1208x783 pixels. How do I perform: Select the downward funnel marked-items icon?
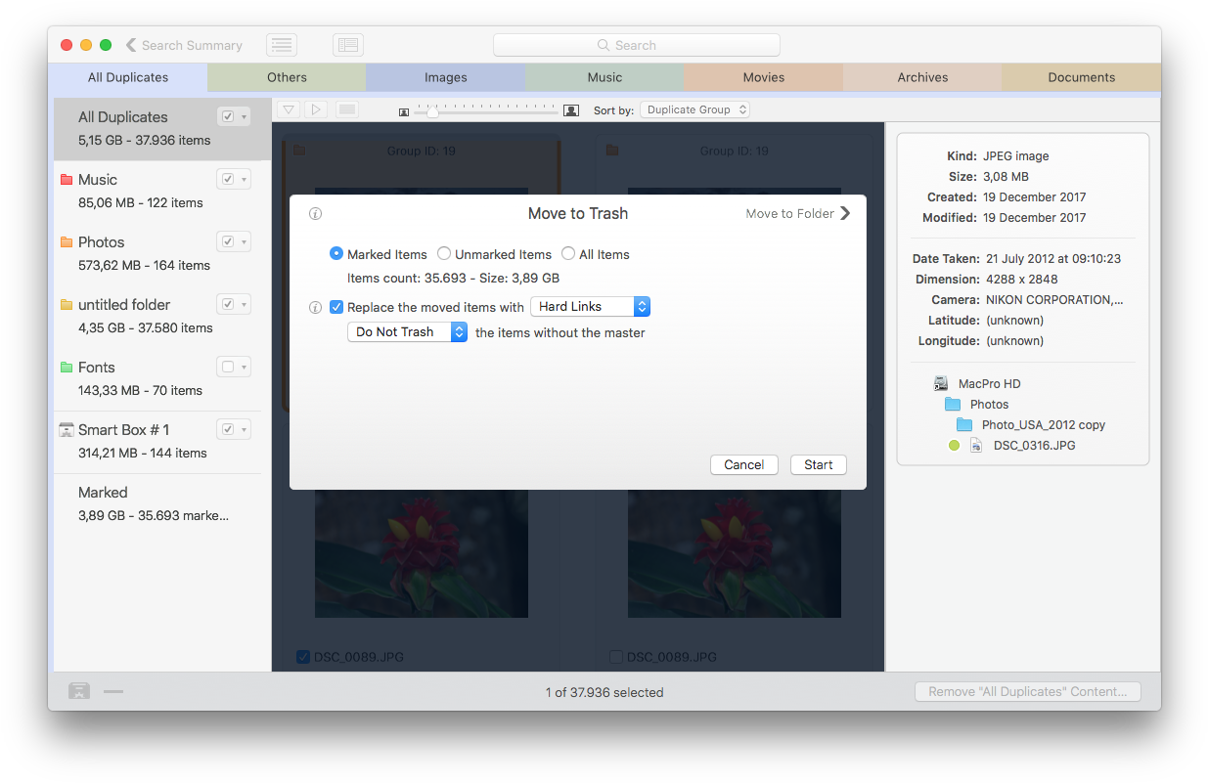[288, 109]
